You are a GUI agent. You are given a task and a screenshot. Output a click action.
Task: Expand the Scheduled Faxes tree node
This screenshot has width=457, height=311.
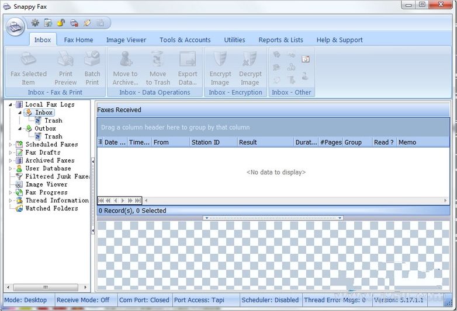coord(11,144)
